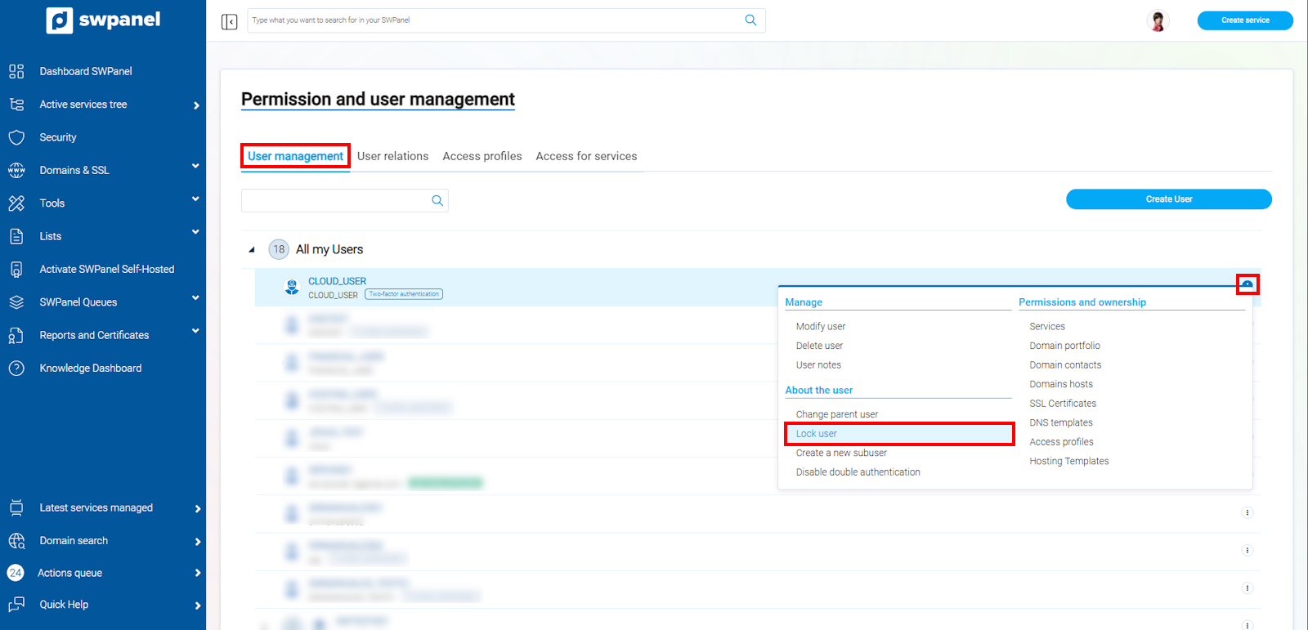The height and width of the screenshot is (630, 1308).
Task: Focus the user list search field
Action: (335, 201)
